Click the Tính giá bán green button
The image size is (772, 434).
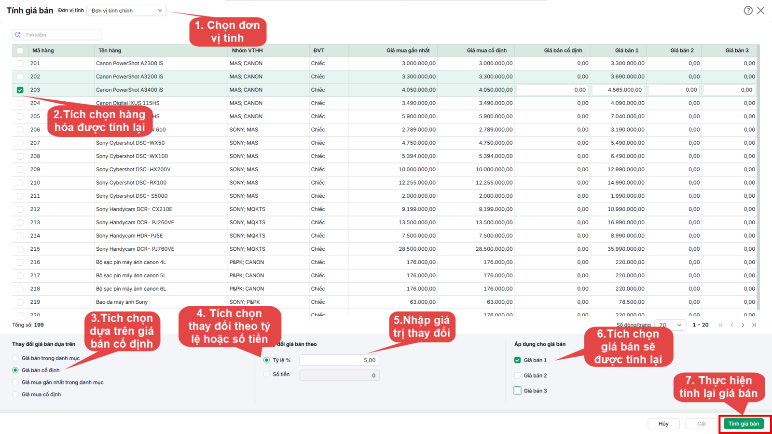[744, 424]
